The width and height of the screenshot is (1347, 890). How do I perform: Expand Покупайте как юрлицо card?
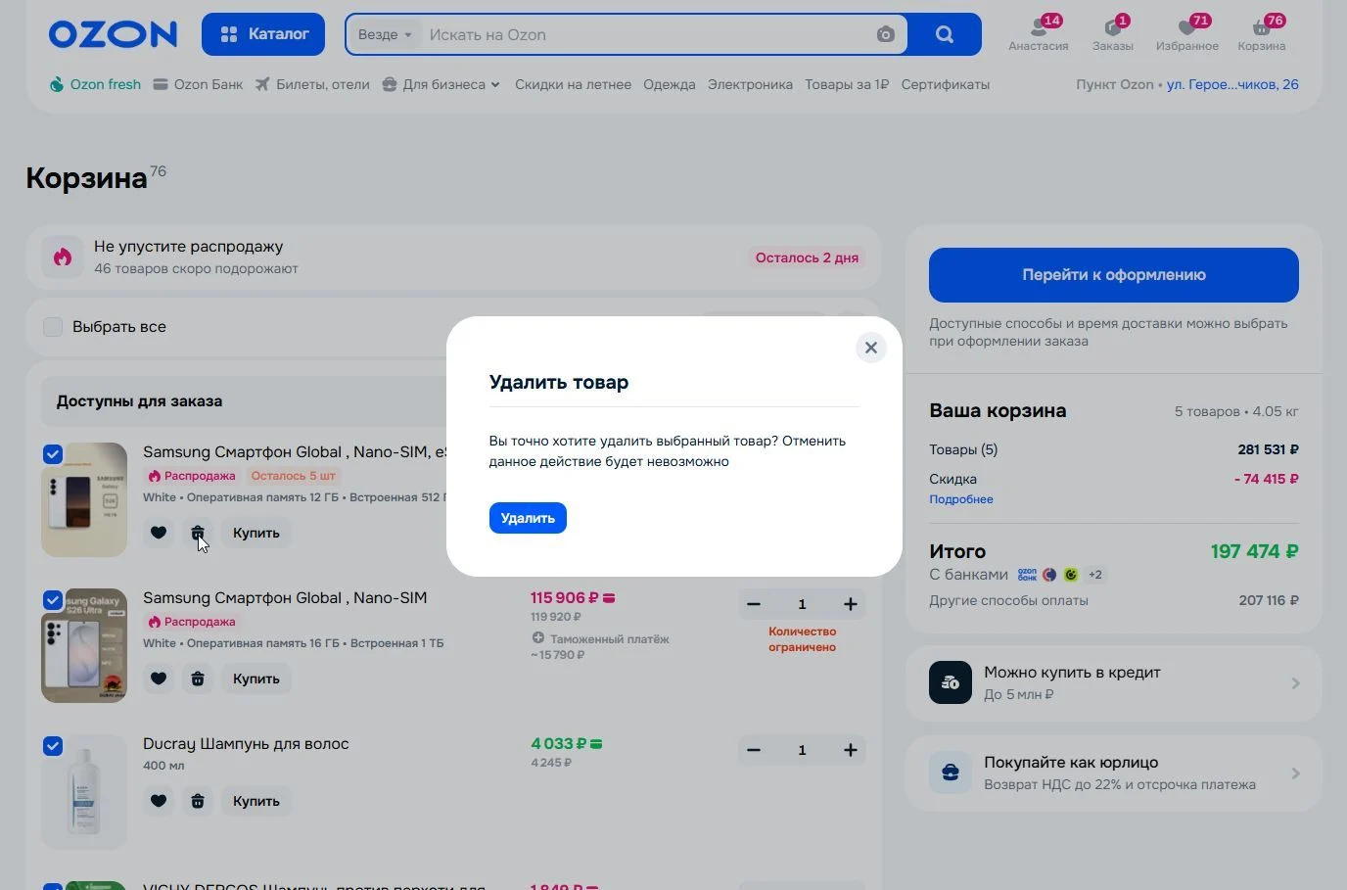tap(1113, 773)
